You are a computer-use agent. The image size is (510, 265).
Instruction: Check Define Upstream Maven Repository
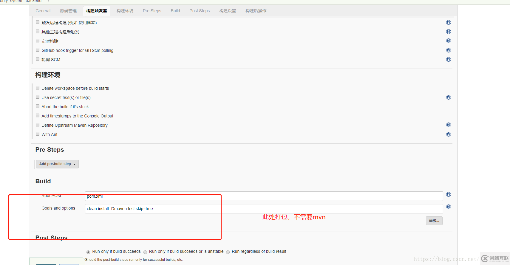pos(38,125)
